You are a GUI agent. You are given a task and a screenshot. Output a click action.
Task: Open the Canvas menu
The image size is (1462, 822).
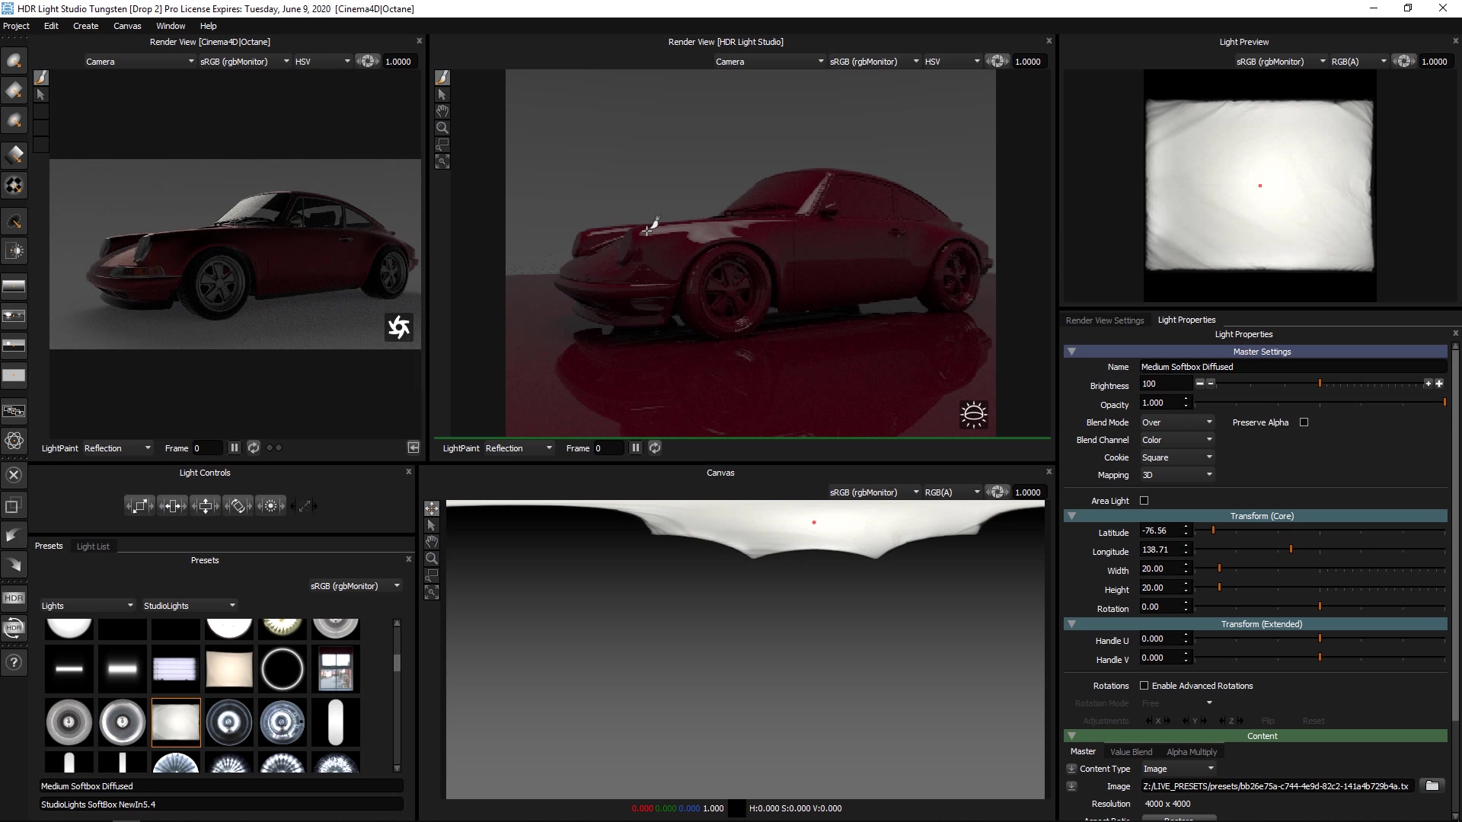(x=127, y=26)
